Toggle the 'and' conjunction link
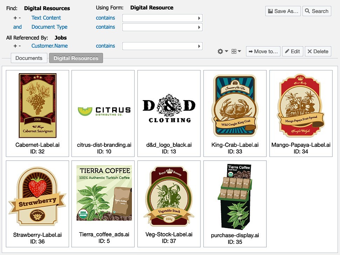 tap(17, 27)
